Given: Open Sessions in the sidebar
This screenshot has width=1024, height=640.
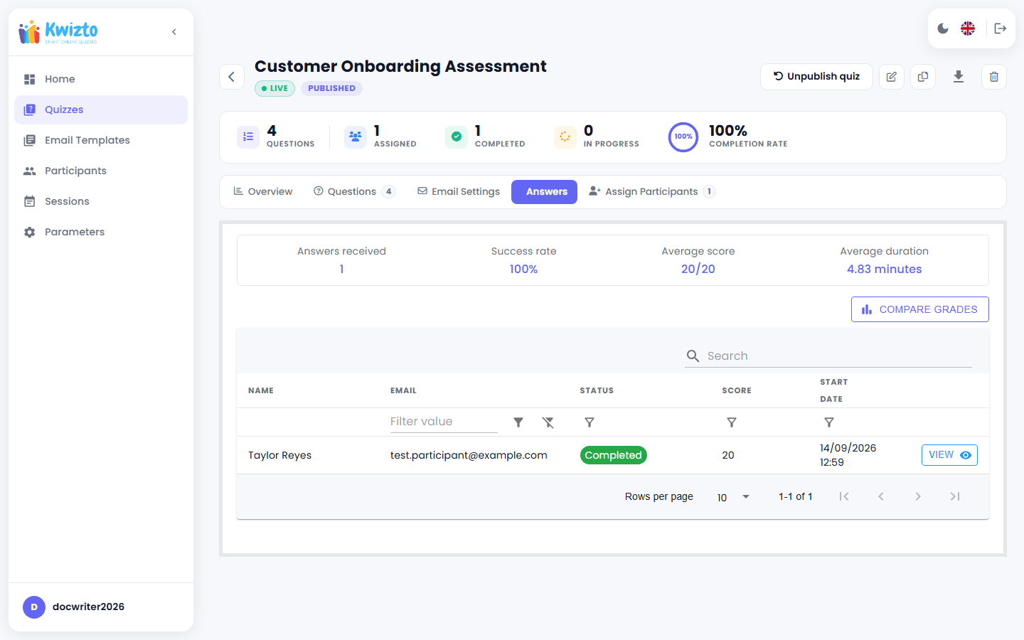Looking at the screenshot, I should point(101,201).
